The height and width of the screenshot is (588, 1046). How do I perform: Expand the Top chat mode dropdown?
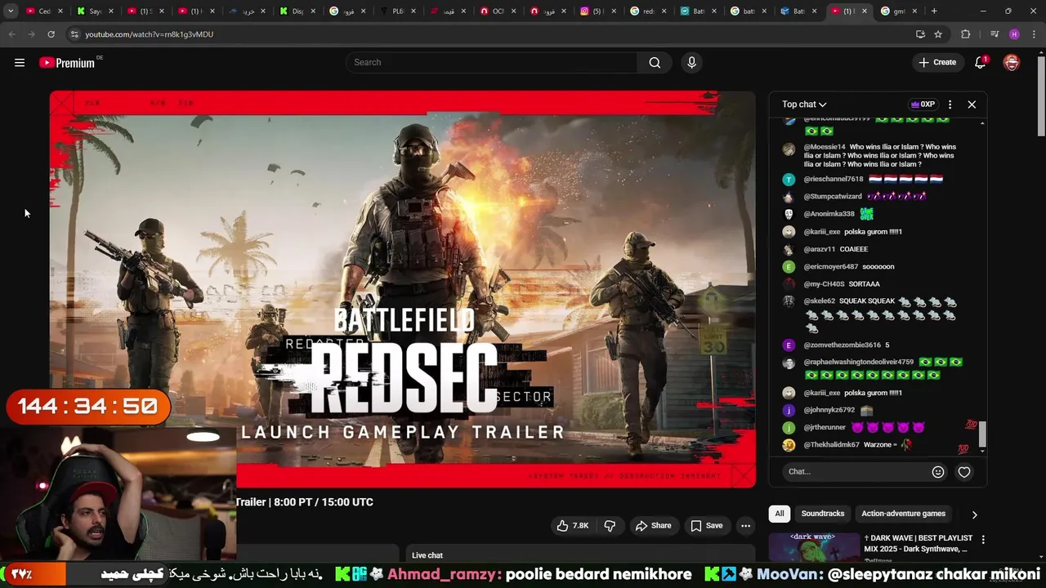pos(804,105)
